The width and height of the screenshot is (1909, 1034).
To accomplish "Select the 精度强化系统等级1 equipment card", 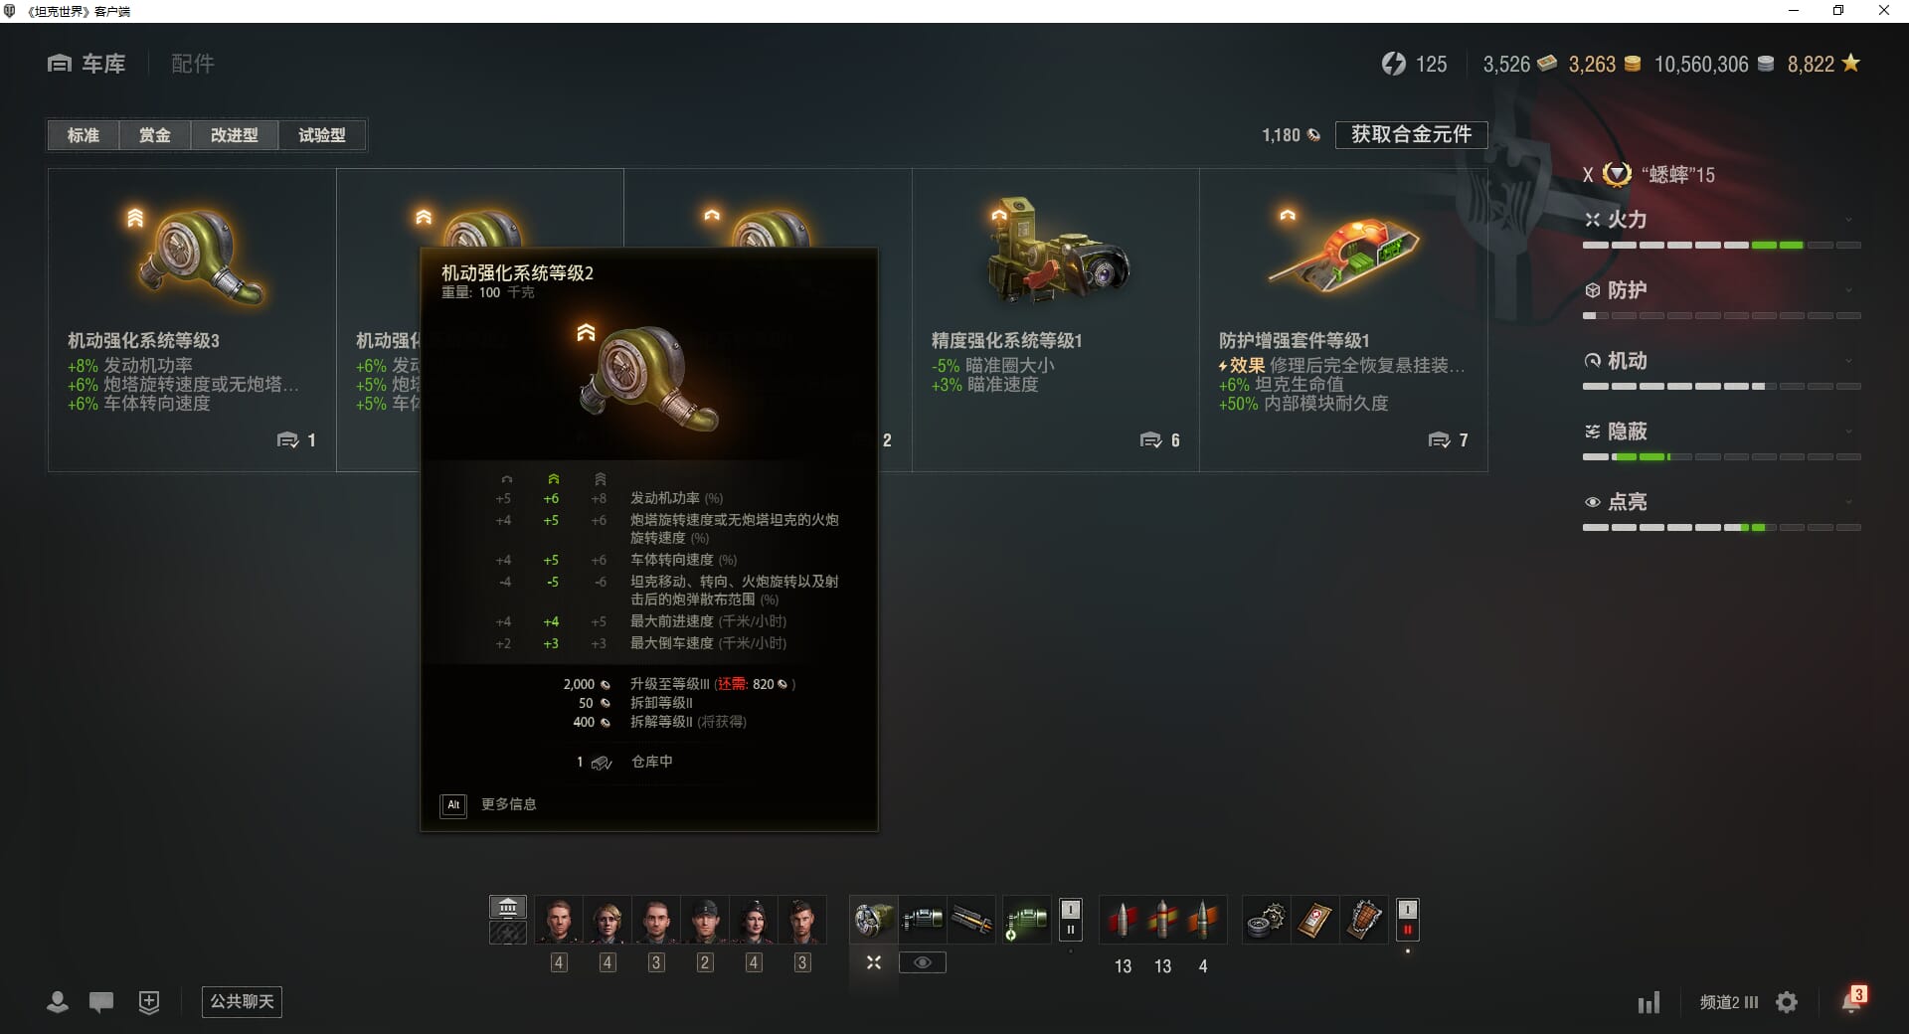I will (x=1056, y=320).
